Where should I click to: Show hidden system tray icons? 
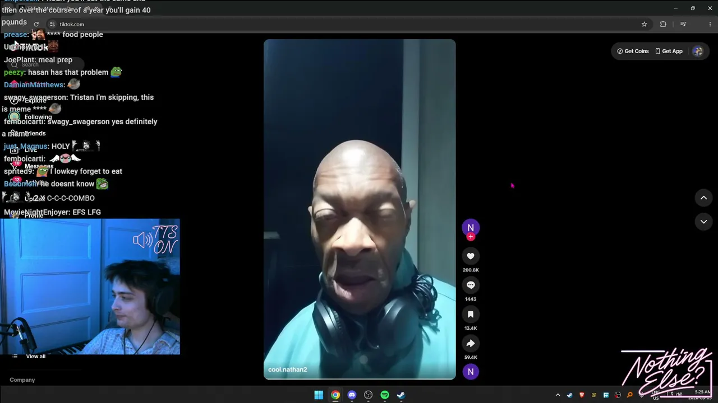tap(558, 395)
